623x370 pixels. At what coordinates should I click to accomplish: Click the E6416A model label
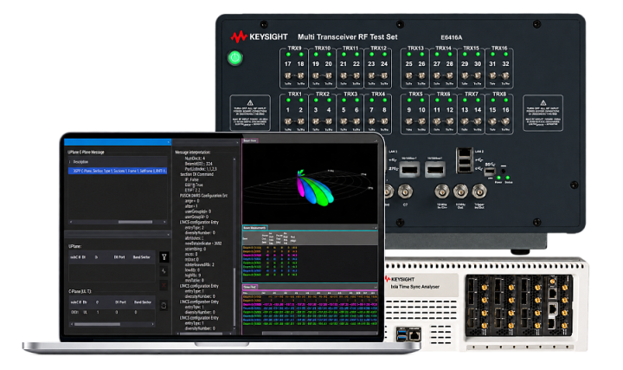point(451,37)
